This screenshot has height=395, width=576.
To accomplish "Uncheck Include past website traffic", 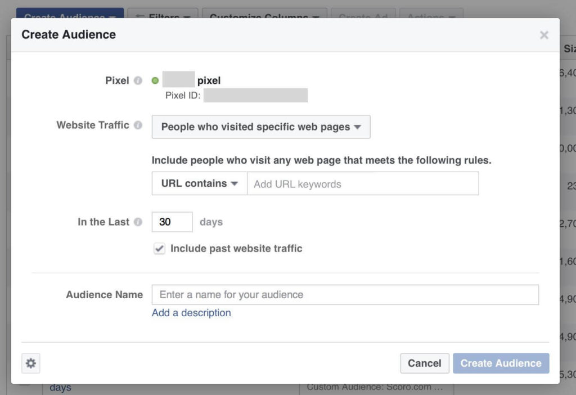I will click(x=159, y=248).
